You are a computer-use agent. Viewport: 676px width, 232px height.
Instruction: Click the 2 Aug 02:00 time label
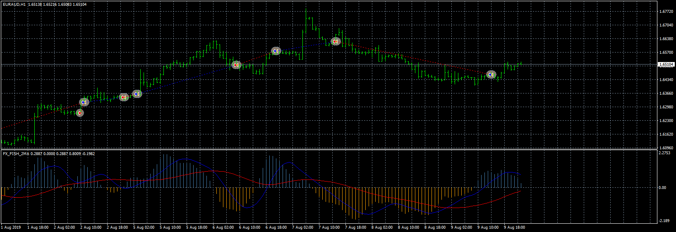65,227
